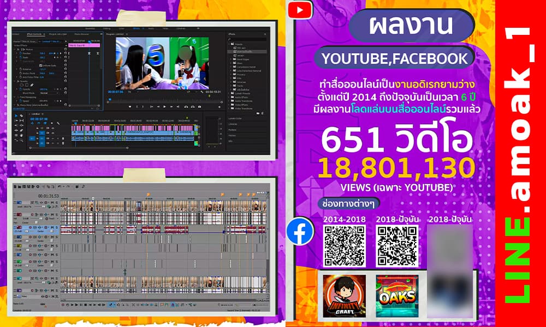The width and height of the screenshot is (546, 327).
Task: Open the Libraries panel
Action: (x=233, y=124)
